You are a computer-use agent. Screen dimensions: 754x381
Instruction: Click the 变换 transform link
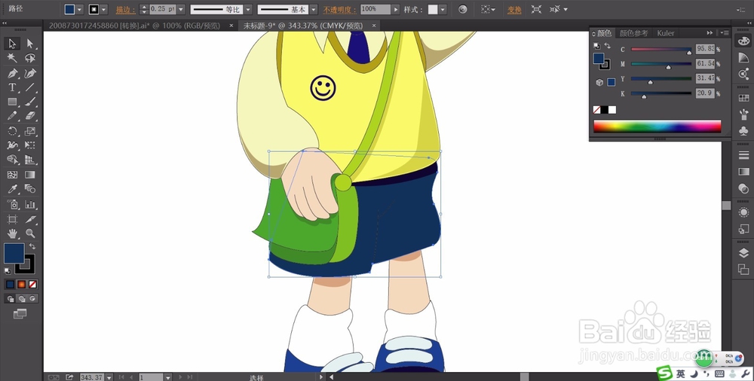point(514,10)
